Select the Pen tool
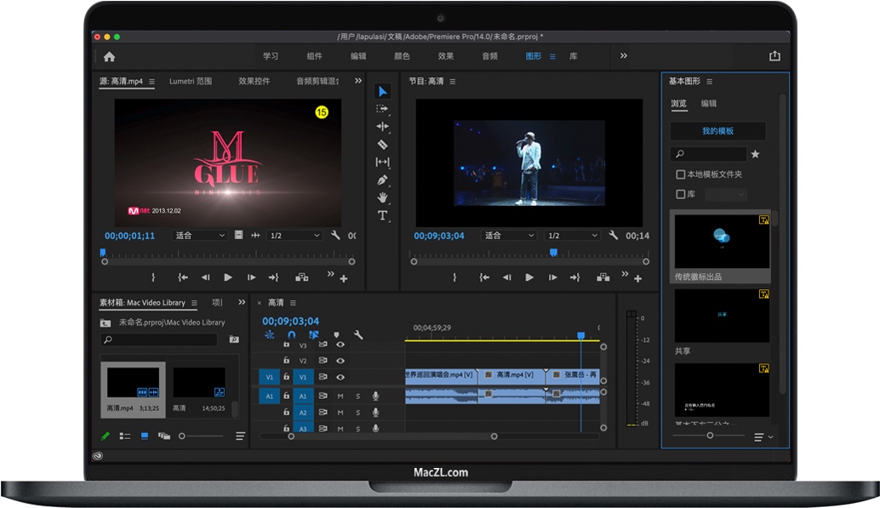Viewport: 880px width, 508px height. pyautogui.click(x=381, y=181)
